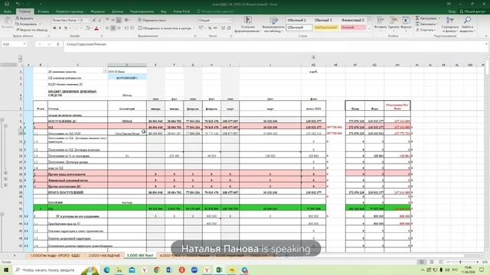490x275 pixels.
Task: Switch to the Вставка ribbon tab
Action: [x=43, y=11]
